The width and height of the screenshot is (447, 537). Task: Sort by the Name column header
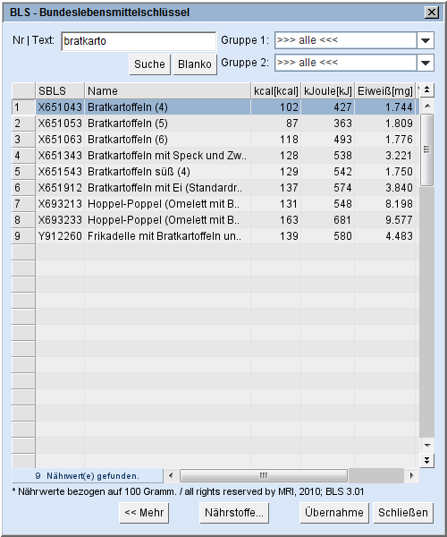tap(167, 91)
